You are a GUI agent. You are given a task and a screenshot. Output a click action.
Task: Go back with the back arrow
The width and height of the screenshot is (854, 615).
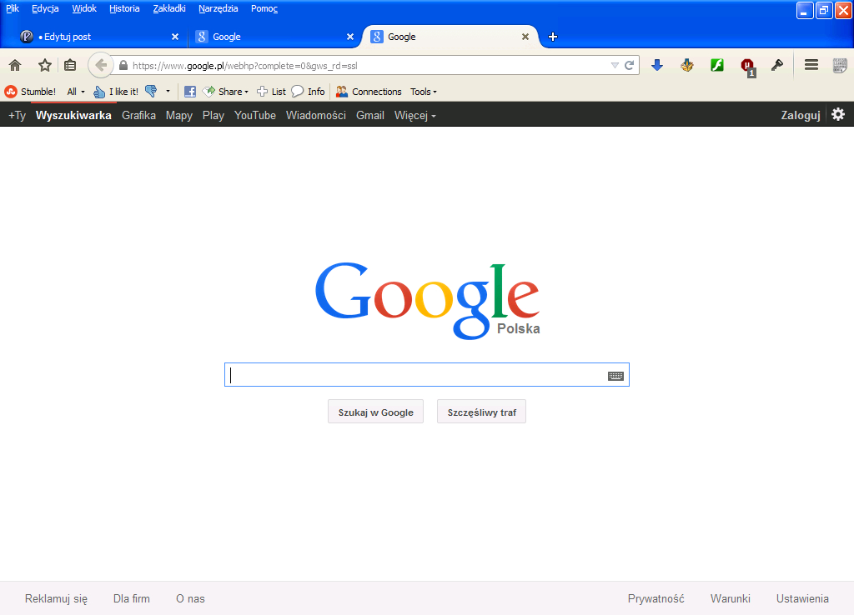(x=101, y=66)
